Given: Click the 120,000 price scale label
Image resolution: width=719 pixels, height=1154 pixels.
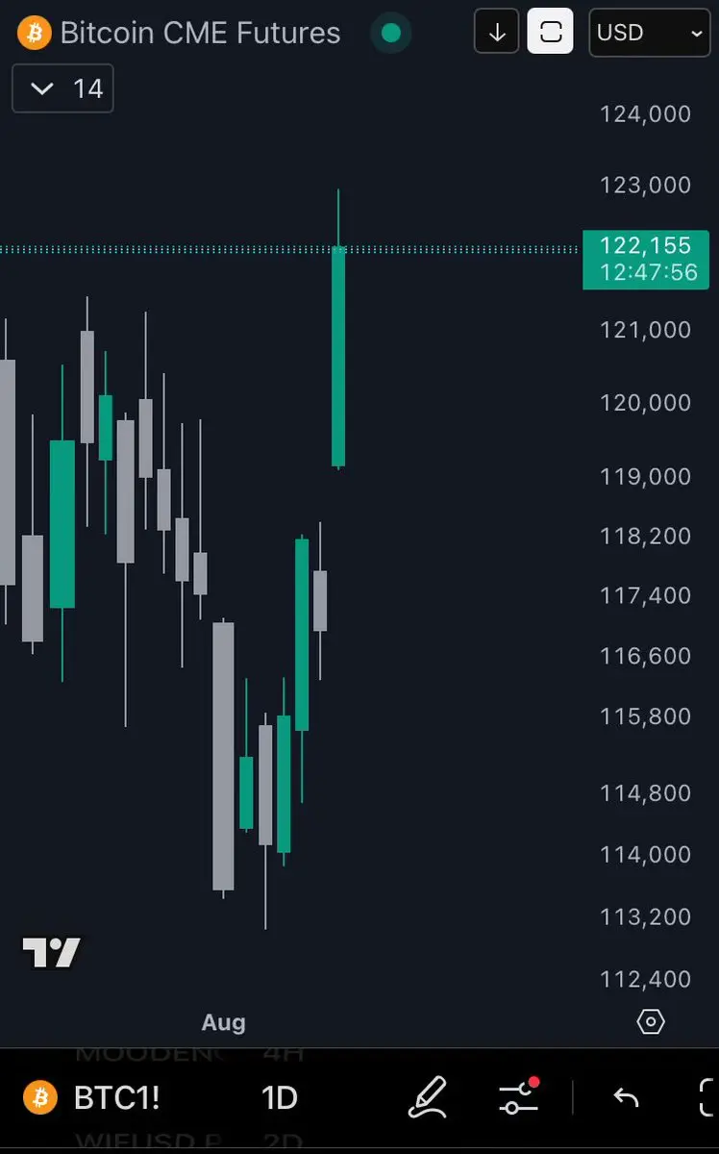Looking at the screenshot, I should pos(646,403).
